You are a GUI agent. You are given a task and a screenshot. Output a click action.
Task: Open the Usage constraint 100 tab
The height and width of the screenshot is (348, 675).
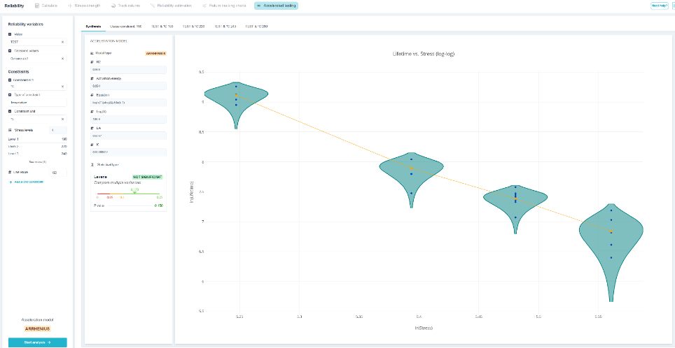click(126, 27)
